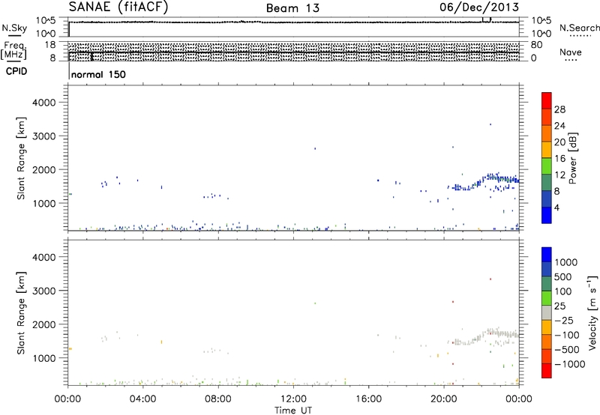Click the -1000 tick on velocity colorbar
Screen dimensions: 600x415
570,364
